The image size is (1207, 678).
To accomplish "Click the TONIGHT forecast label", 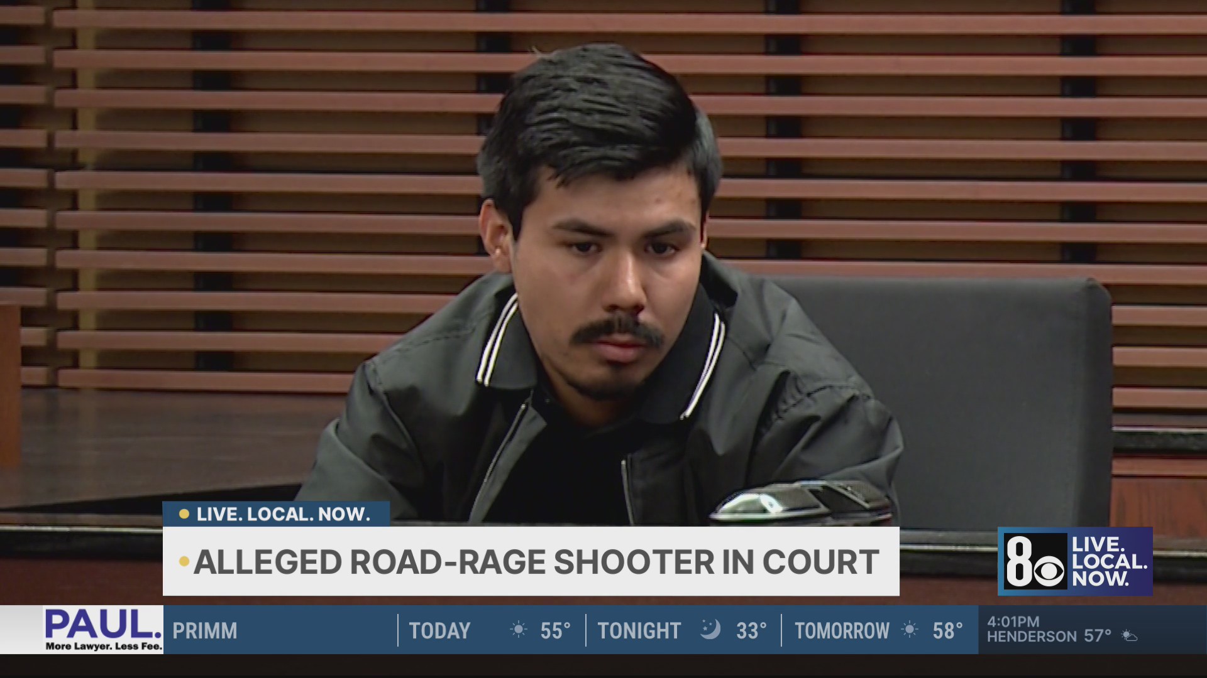I will click(x=639, y=630).
